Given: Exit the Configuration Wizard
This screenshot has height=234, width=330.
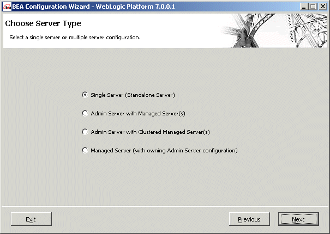Looking at the screenshot, I should click(x=31, y=219).
